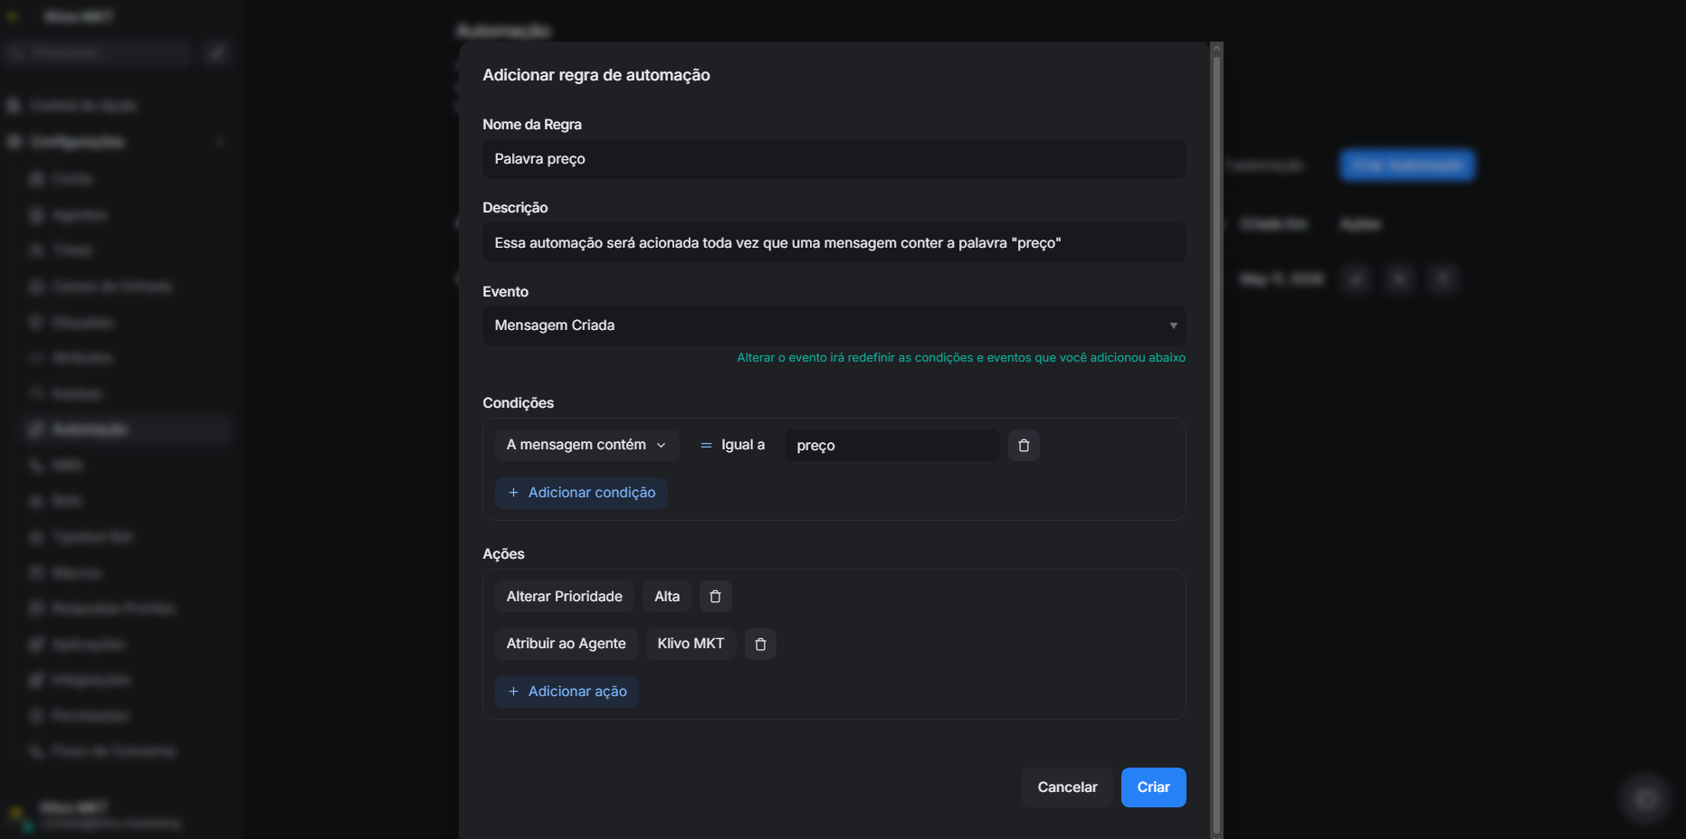Click the Adicionar ação button
This screenshot has width=1686, height=839.
[567, 692]
